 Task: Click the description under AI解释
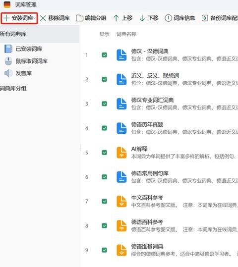[x=184, y=156]
